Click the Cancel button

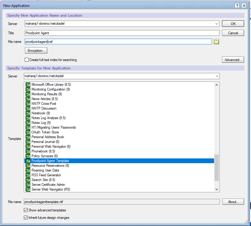(x=233, y=33)
